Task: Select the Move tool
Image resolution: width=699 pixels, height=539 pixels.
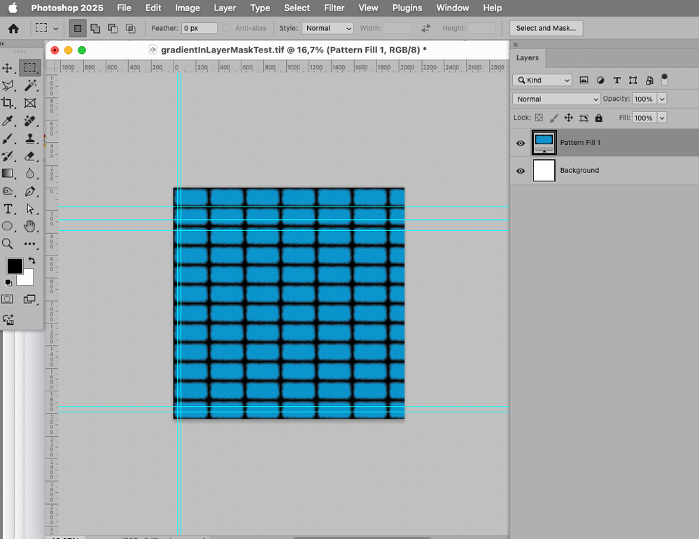Action: 8,68
